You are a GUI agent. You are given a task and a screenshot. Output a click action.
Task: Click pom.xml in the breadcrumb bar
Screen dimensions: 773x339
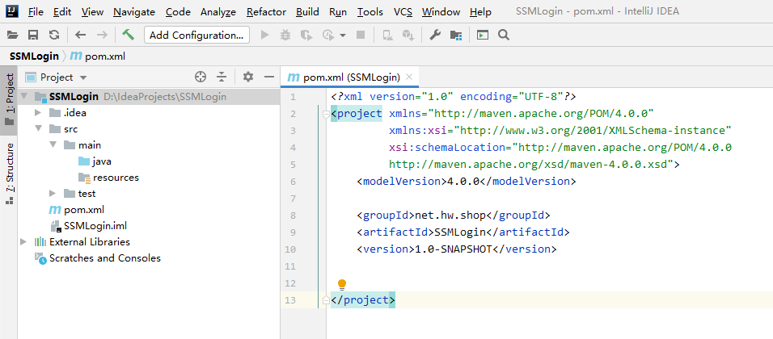98,56
